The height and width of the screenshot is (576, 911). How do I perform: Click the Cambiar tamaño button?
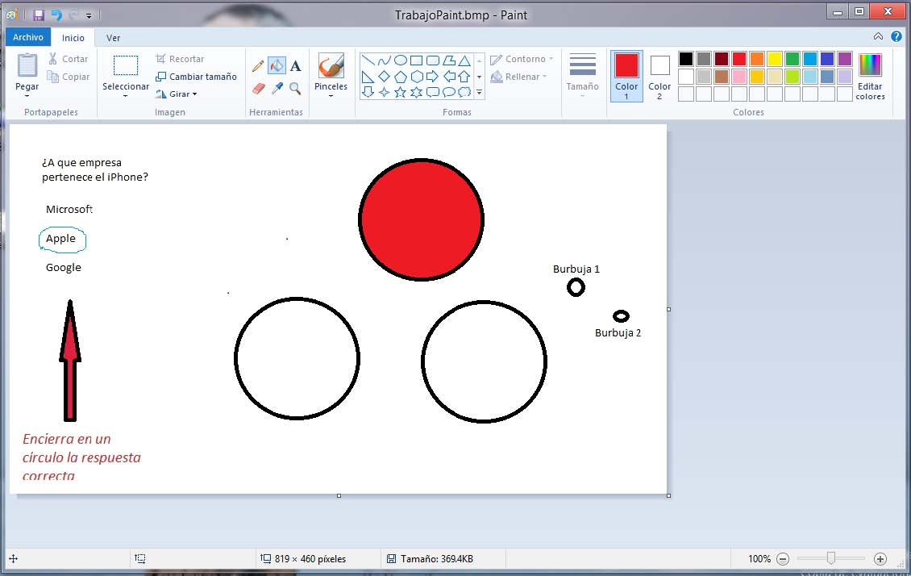196,77
